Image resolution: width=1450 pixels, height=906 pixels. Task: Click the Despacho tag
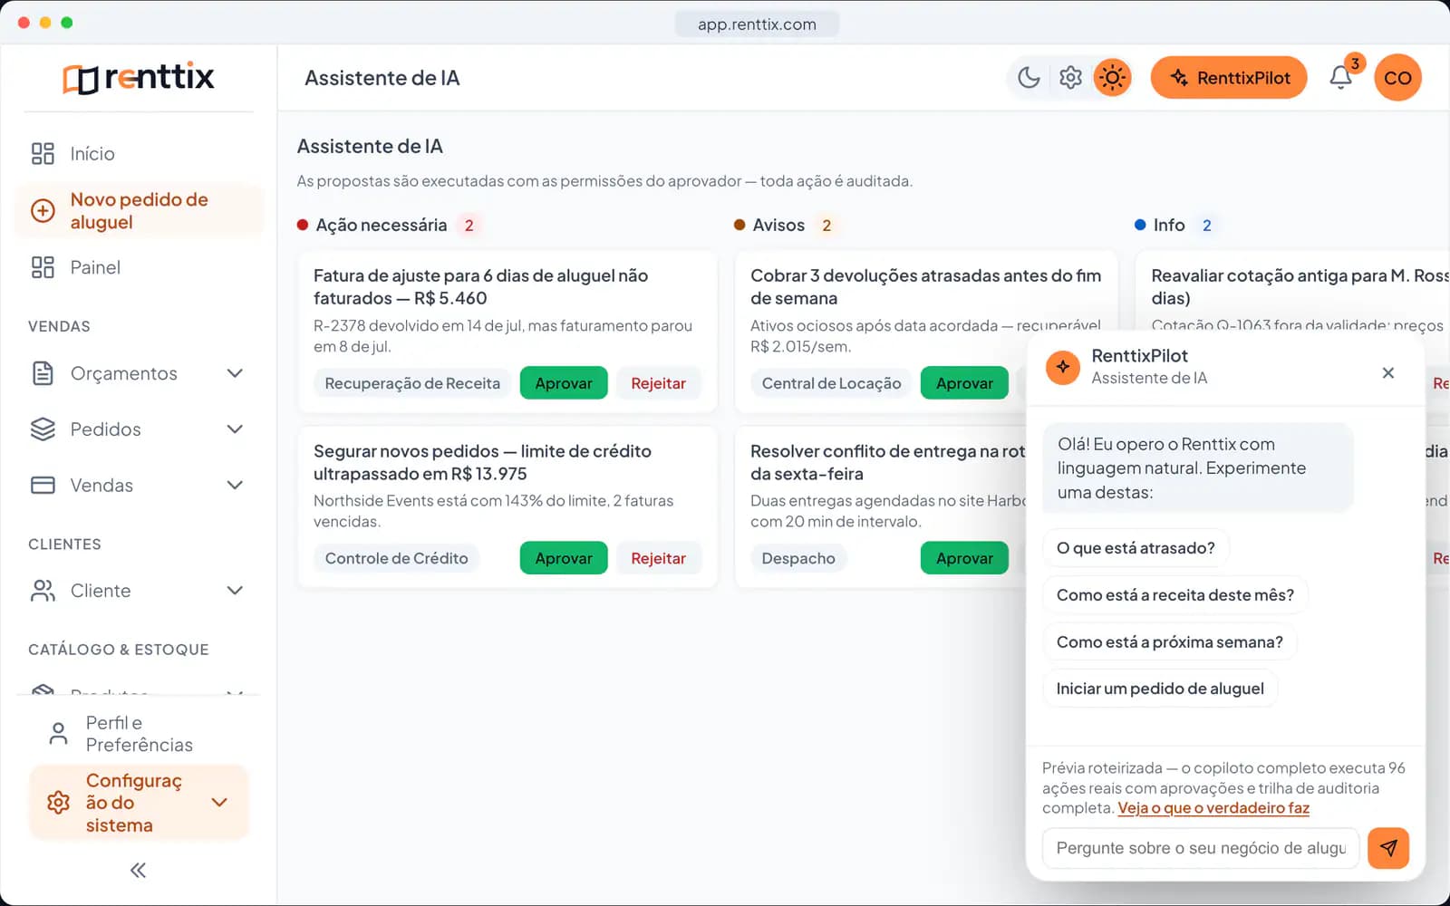pyautogui.click(x=798, y=558)
